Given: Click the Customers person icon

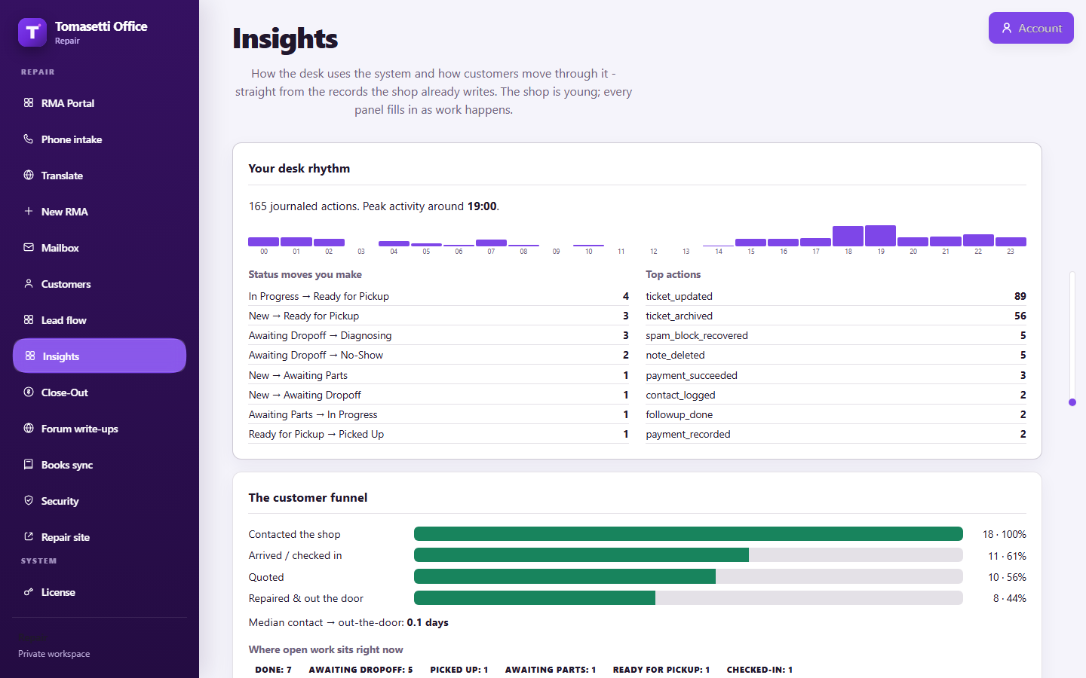Looking at the screenshot, I should (29, 283).
